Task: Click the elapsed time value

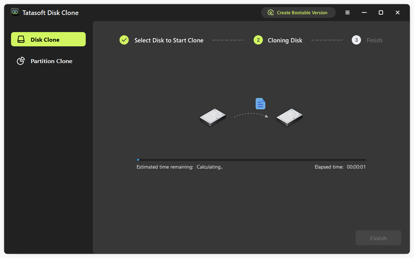Action: (x=356, y=167)
